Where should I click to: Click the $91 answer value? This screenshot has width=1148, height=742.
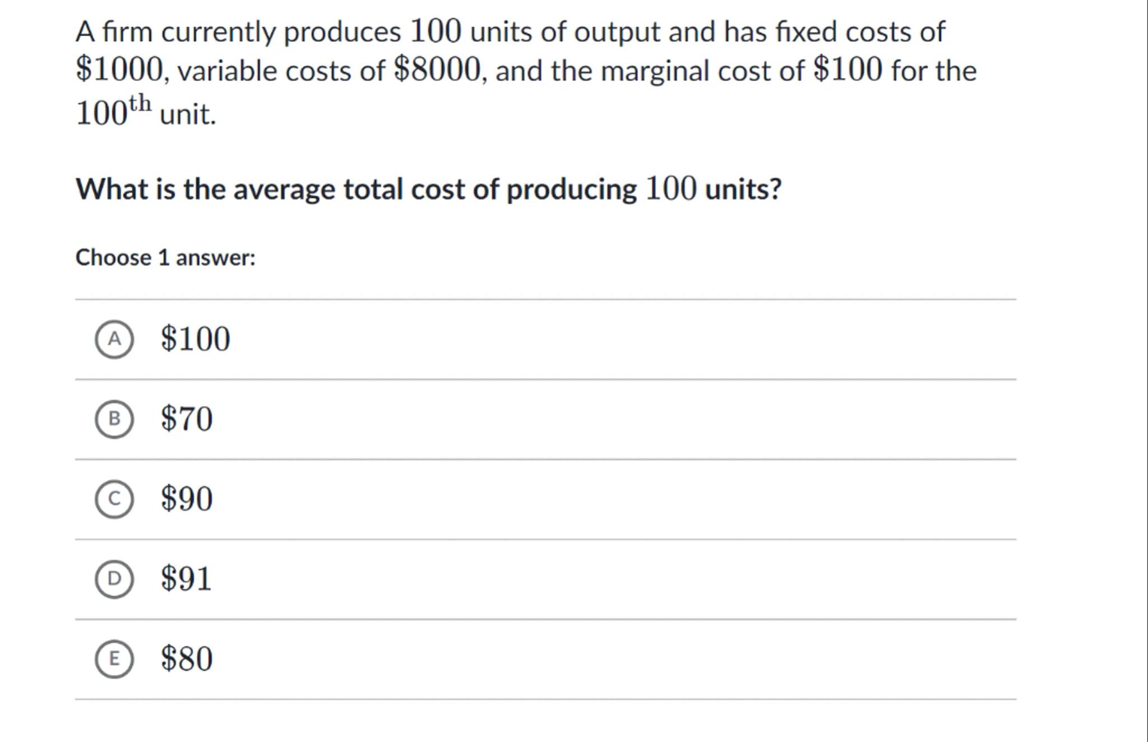186,579
